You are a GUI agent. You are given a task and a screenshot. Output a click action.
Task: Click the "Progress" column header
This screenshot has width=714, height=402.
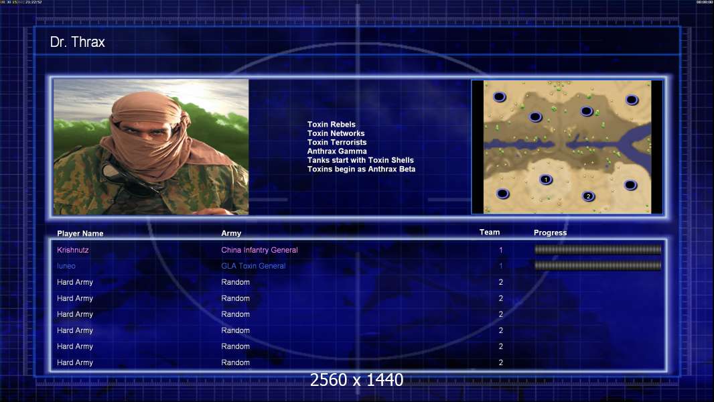click(550, 232)
